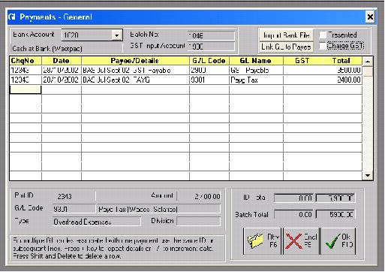The width and height of the screenshot is (385, 272).
Task: Select the GST column header
Action: [x=302, y=61]
